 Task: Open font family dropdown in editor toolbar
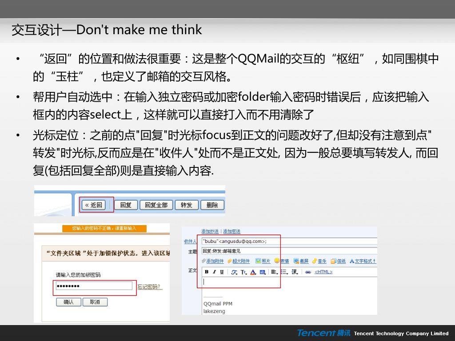(234, 272)
